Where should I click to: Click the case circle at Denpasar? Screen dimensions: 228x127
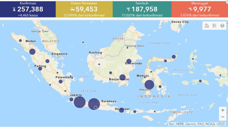122,110
